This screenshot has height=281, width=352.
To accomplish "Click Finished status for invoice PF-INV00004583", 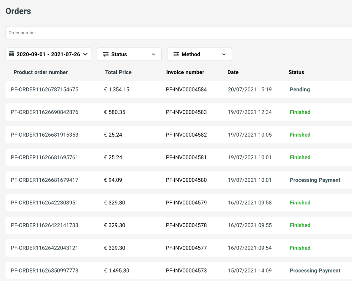I will (x=300, y=112).
